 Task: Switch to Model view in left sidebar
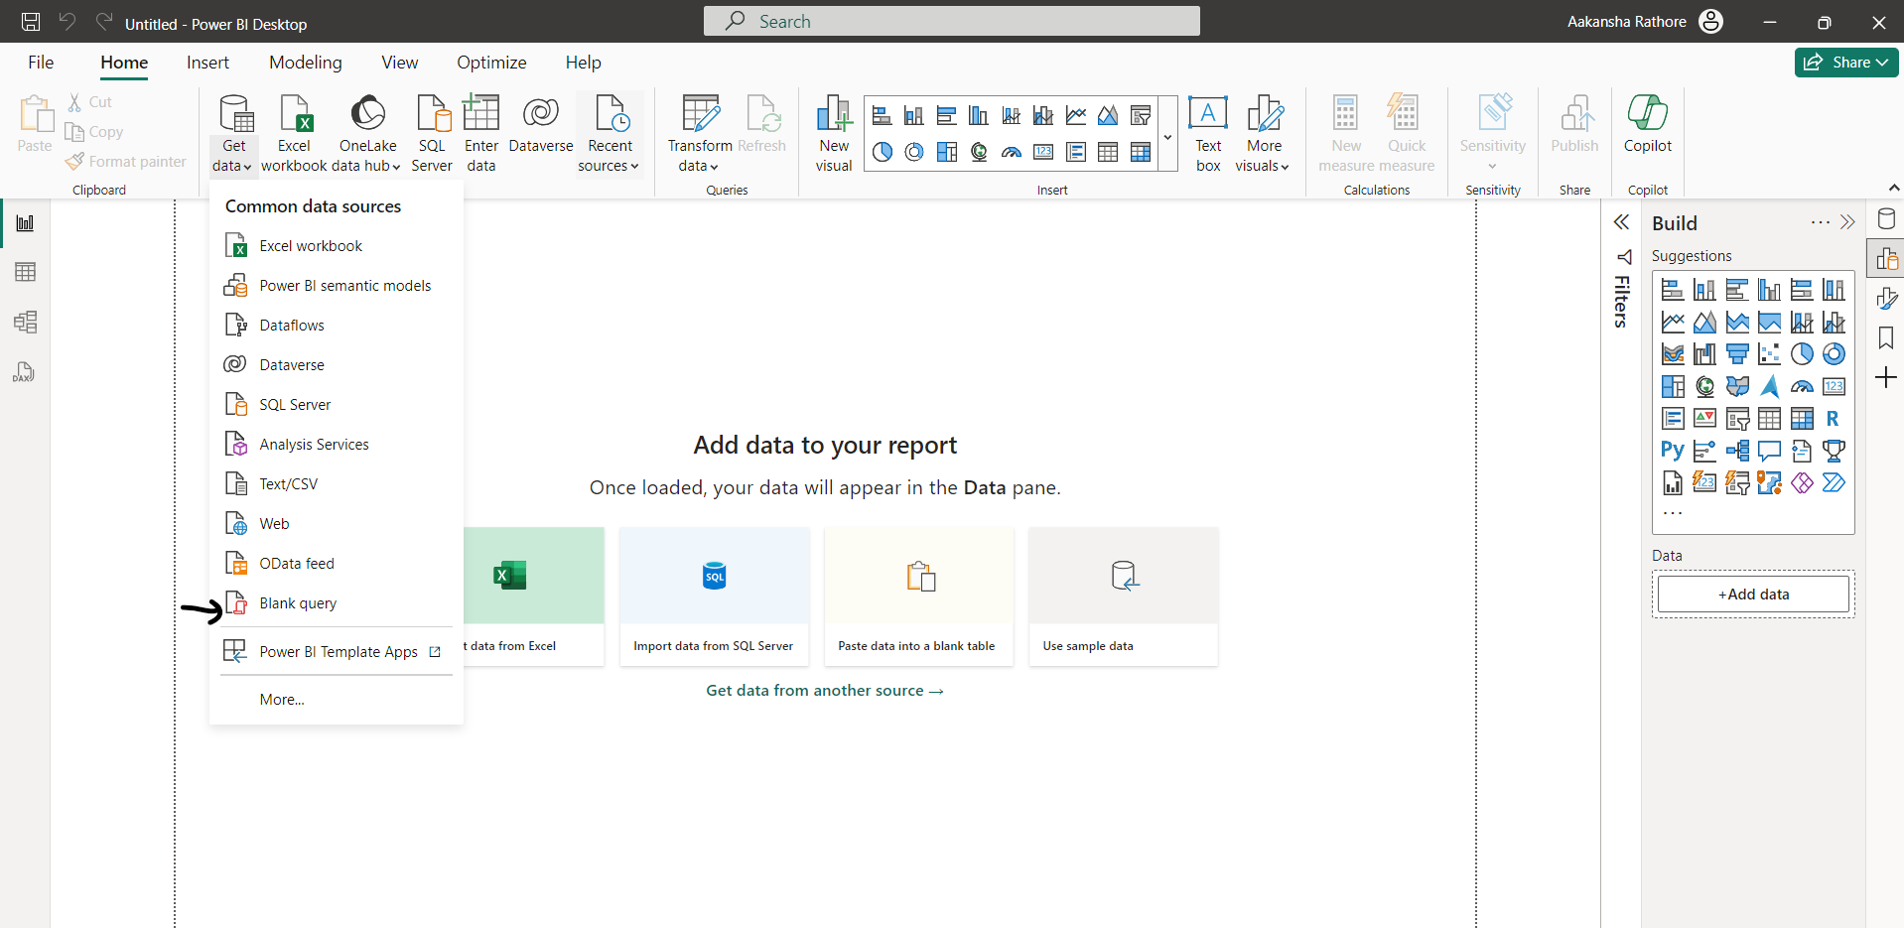(x=26, y=322)
